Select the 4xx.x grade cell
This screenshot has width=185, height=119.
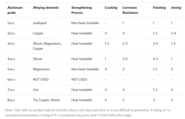pyautogui.click(x=11, y=59)
